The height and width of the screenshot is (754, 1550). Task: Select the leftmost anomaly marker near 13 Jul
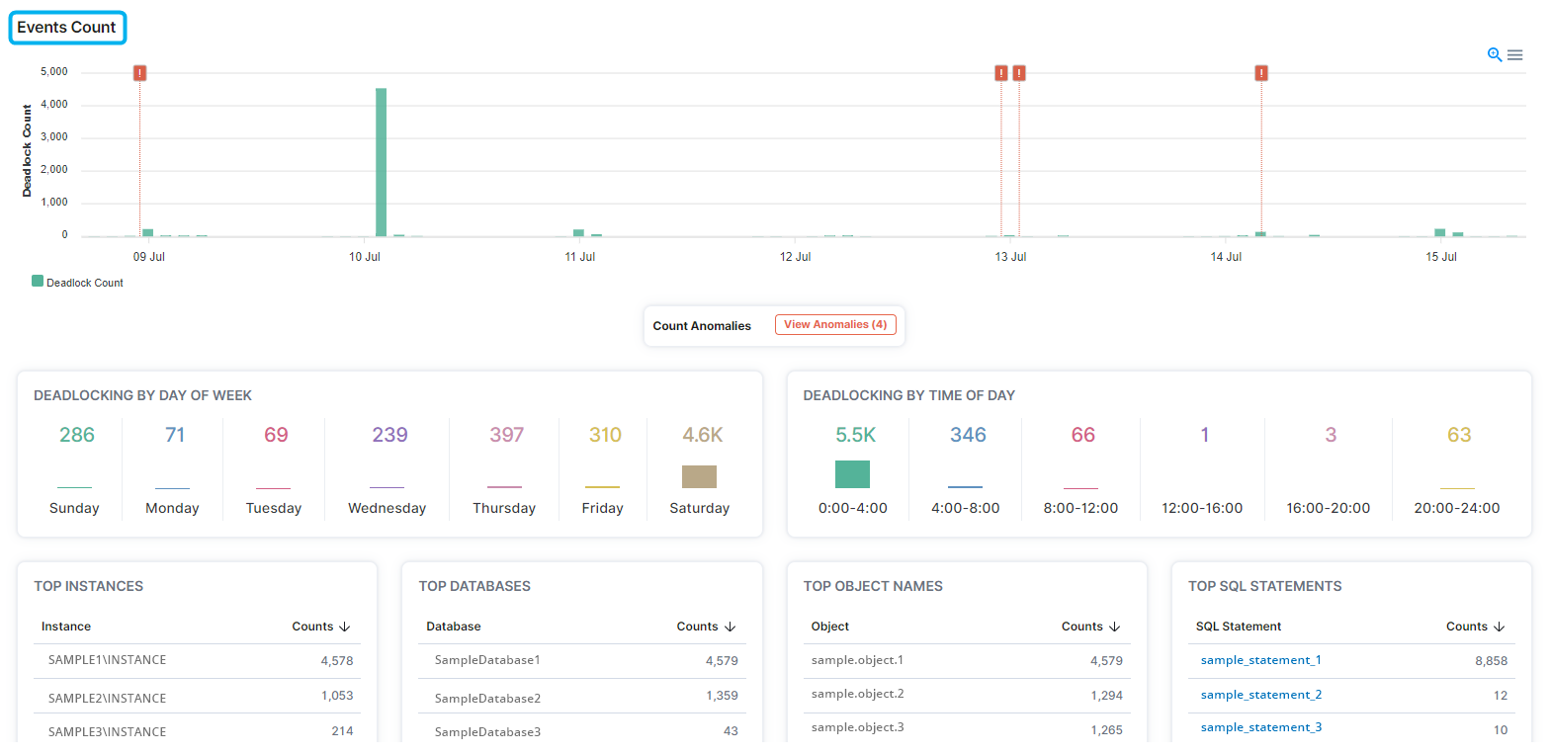tap(1001, 72)
